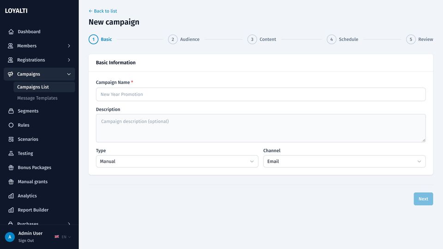443x249 pixels.
Task: Expand the Registrations submenu chevron
Action: click(x=69, y=60)
